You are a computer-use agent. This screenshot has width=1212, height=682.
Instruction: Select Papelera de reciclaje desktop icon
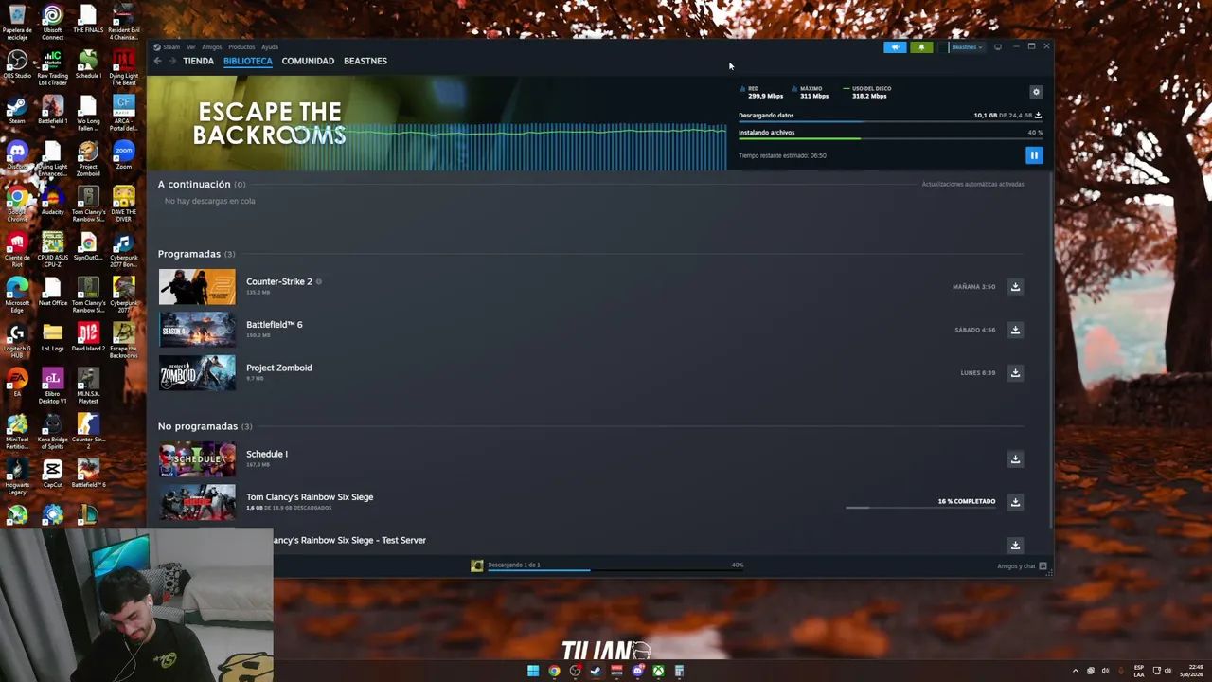pyautogui.click(x=17, y=23)
